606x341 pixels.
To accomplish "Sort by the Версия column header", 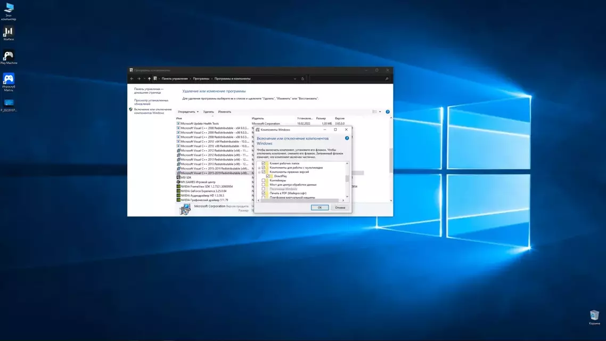I will click(x=339, y=118).
